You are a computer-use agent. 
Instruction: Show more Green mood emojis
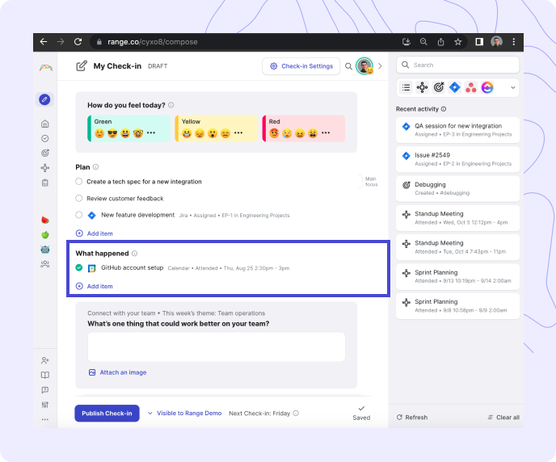(151, 132)
